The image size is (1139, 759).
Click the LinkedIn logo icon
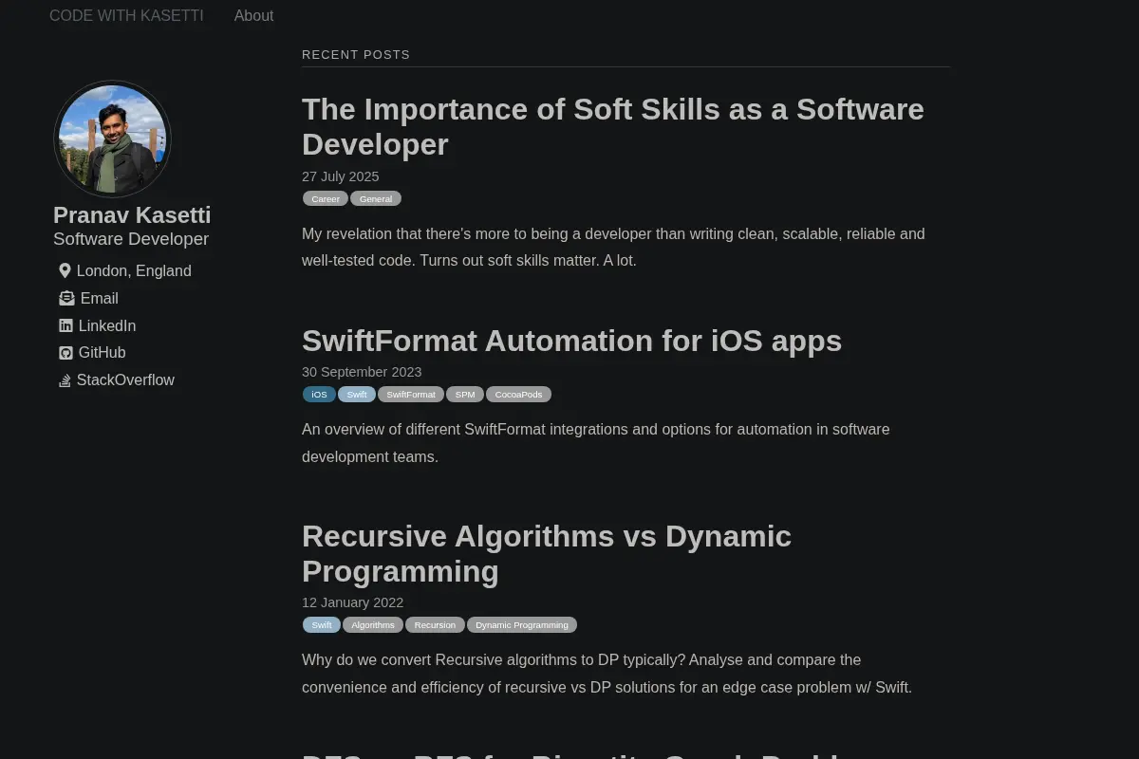pos(65,325)
